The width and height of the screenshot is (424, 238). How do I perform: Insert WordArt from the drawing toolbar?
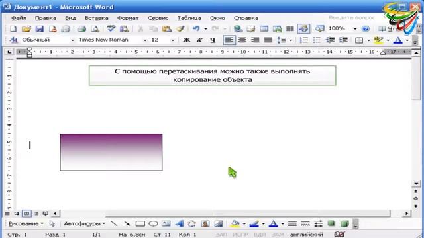pyautogui.click(x=180, y=223)
